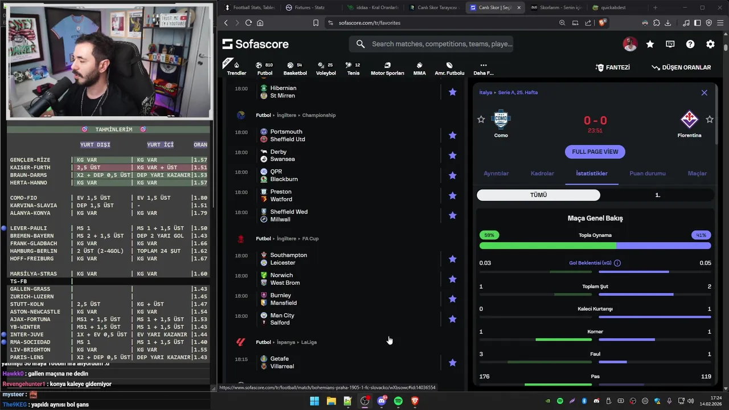Unfavorite the Hibernian vs St Mirren match
This screenshot has height=410, width=729.
(x=452, y=92)
